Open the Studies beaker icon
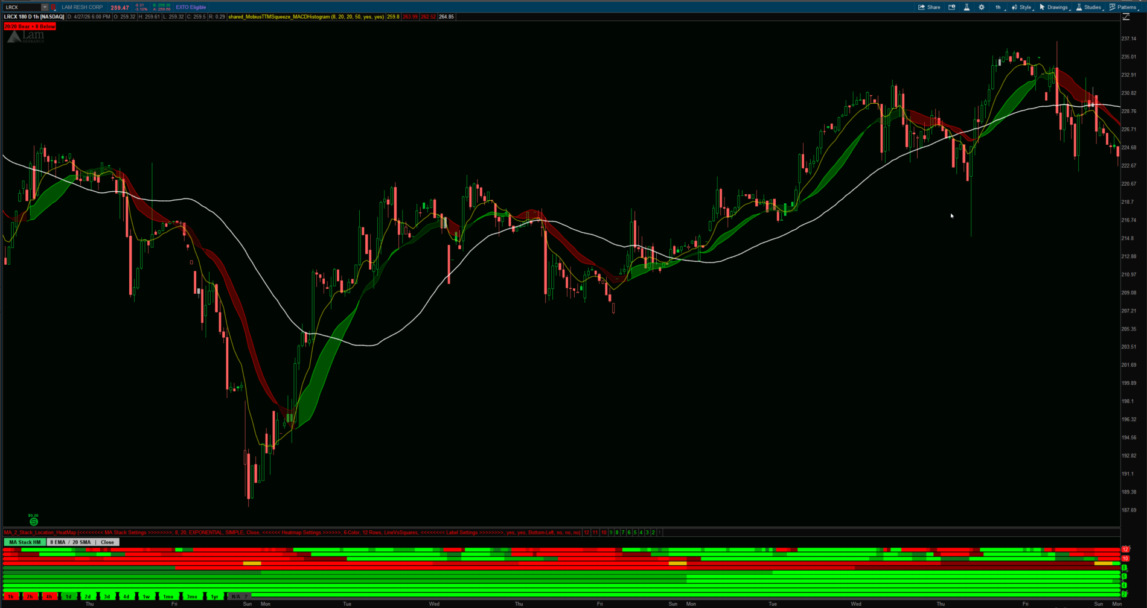1147x608 pixels. coord(1080,7)
